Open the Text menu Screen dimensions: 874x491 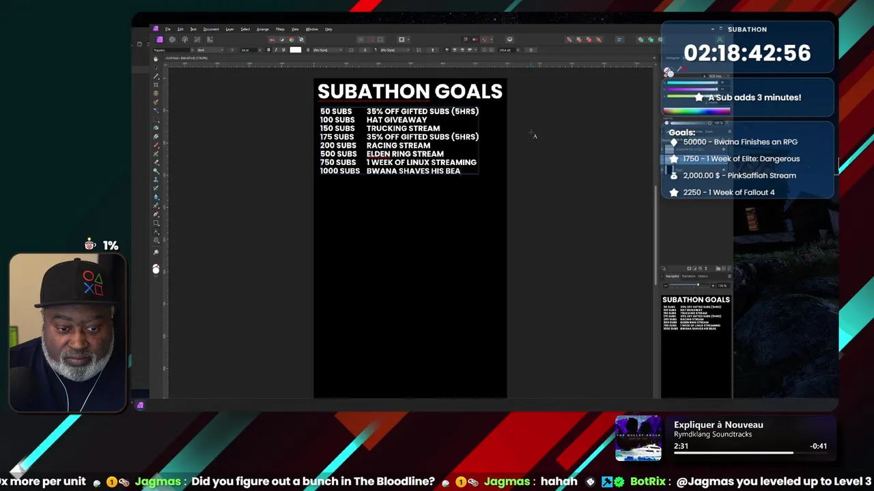(x=193, y=29)
